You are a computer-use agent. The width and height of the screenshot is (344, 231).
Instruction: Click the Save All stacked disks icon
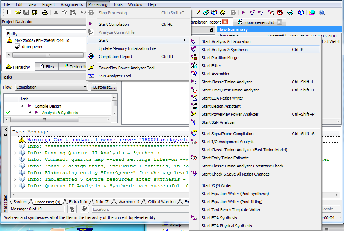34,12
